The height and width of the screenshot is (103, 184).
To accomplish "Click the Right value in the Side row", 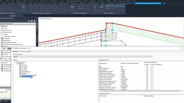I will point(122,67).
